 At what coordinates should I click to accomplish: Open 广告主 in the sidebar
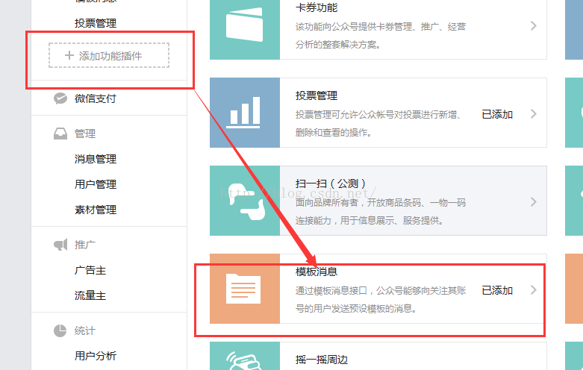pyautogui.click(x=90, y=270)
